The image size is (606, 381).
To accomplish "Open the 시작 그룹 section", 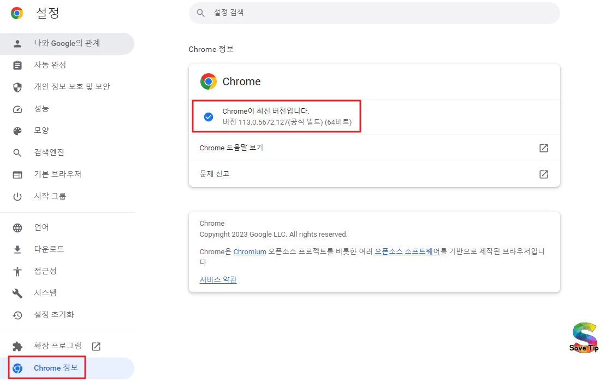I will click(x=67, y=196).
